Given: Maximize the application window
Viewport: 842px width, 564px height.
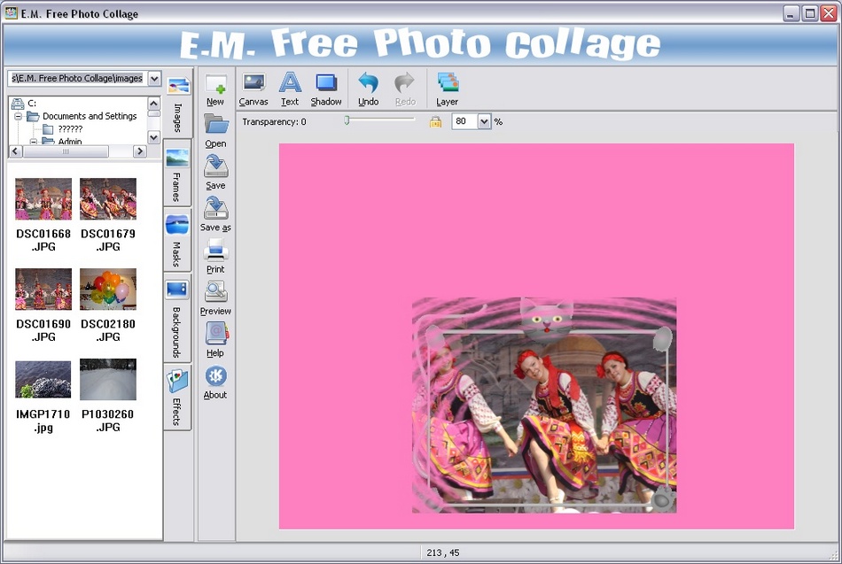Looking at the screenshot, I should click(810, 13).
